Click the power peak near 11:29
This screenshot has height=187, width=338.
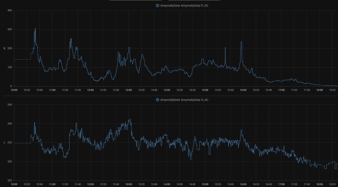(x=71, y=39)
